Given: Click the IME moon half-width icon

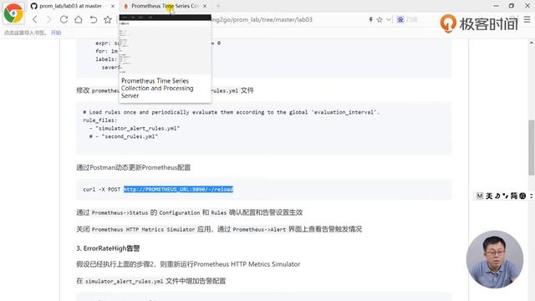Looking at the screenshot, I should [498, 196].
